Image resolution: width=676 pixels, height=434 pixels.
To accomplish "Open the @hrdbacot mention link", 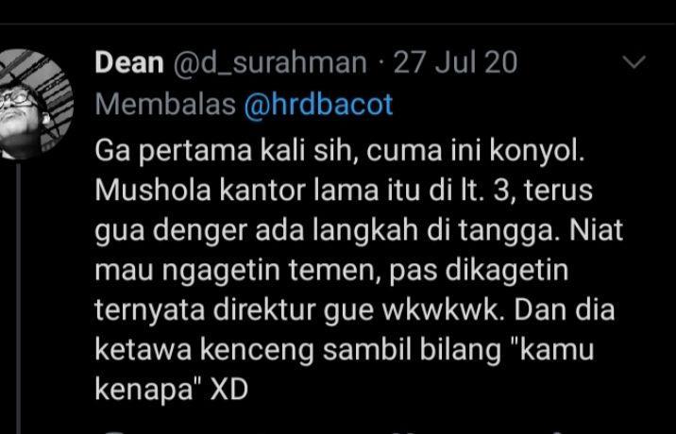I will (x=318, y=105).
